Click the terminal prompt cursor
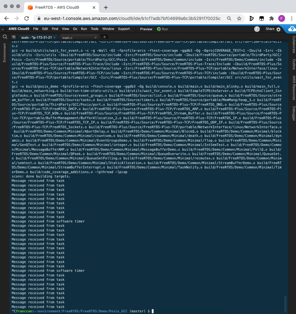Viewport: 296px width, 314px height. (x=153, y=311)
